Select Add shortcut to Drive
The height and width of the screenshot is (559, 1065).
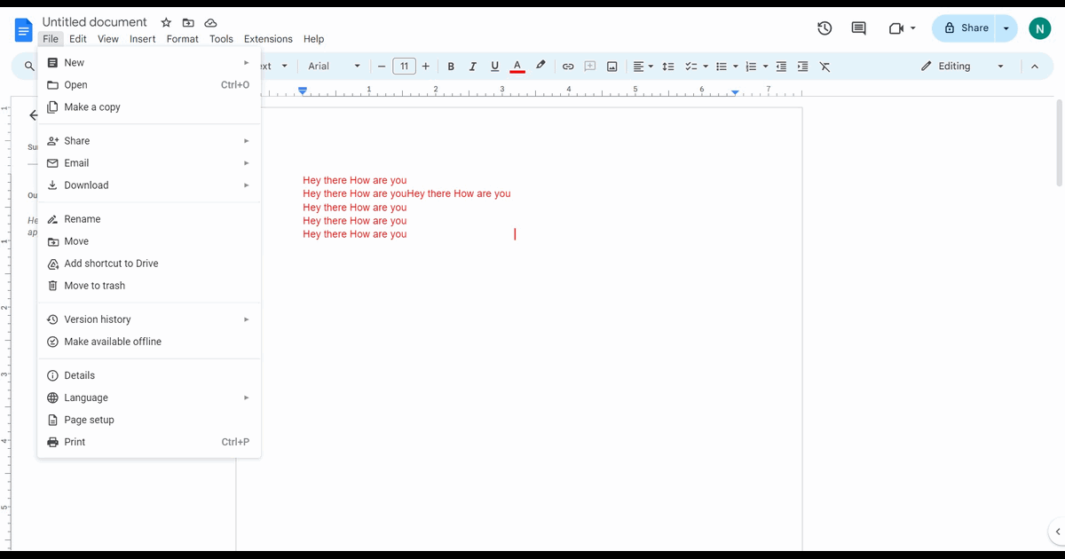149,264
